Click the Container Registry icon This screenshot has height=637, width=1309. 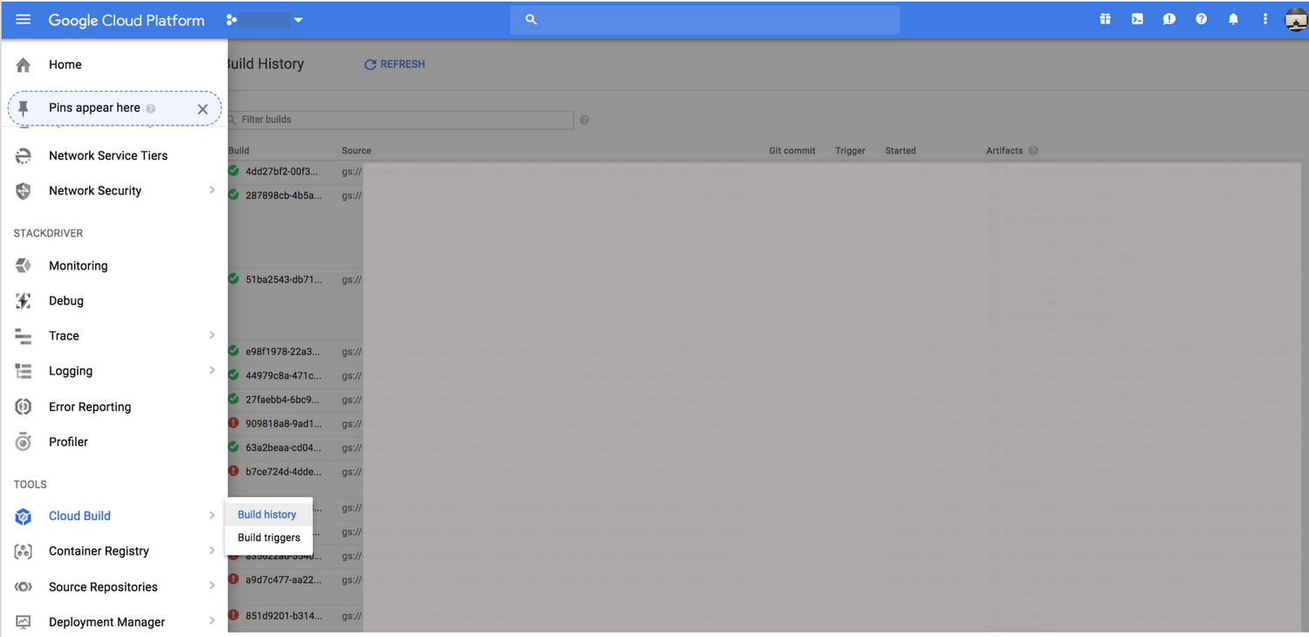(24, 551)
